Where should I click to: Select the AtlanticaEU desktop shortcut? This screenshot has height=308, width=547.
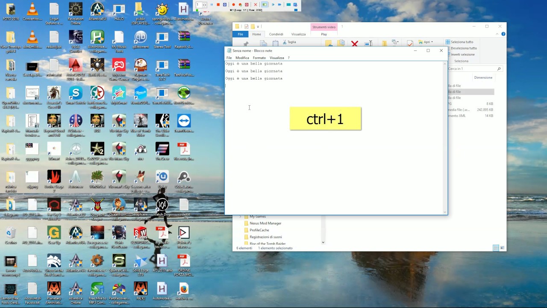[x=97, y=12]
